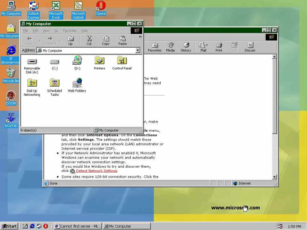The width and height of the screenshot is (307, 230).
Task: Switch to Cannot find server taskbar button
Action: [78, 226]
